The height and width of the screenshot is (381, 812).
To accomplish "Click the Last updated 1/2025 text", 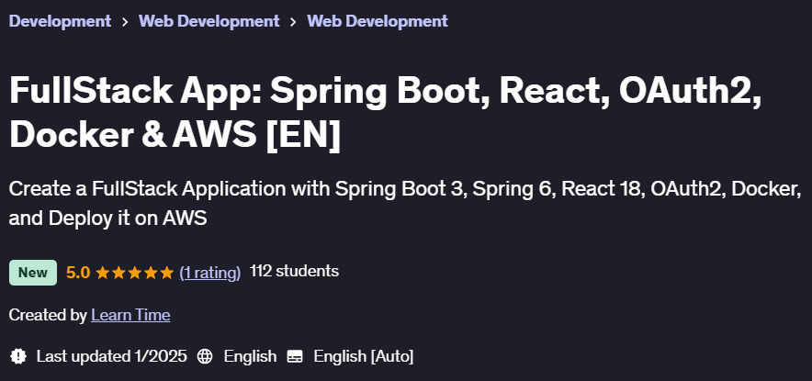I will coord(111,356).
